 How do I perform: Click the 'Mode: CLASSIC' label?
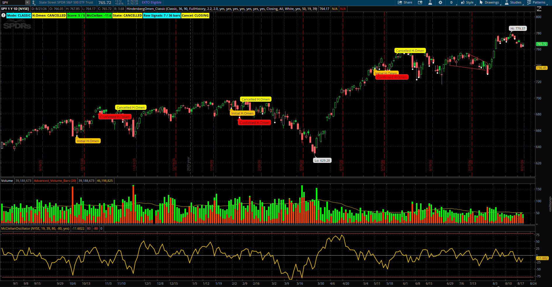click(19, 15)
